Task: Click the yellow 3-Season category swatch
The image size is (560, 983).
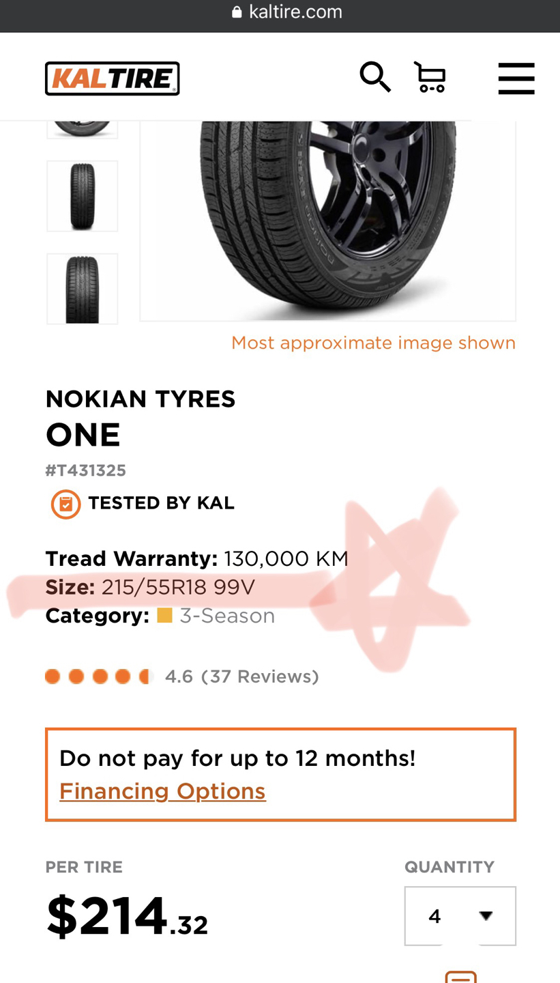Action: click(164, 616)
